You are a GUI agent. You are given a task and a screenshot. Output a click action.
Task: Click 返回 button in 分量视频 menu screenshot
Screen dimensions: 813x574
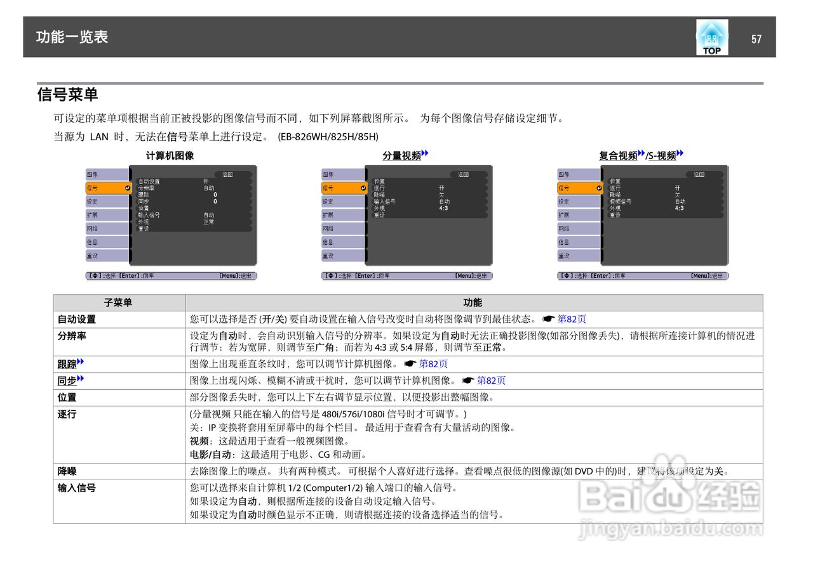click(x=468, y=174)
